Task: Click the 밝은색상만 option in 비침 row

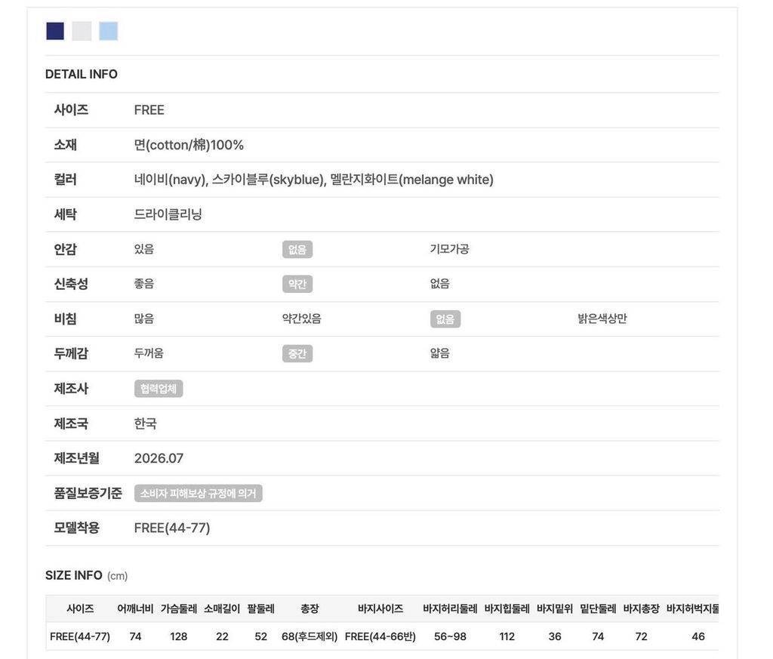Action: [x=602, y=319]
